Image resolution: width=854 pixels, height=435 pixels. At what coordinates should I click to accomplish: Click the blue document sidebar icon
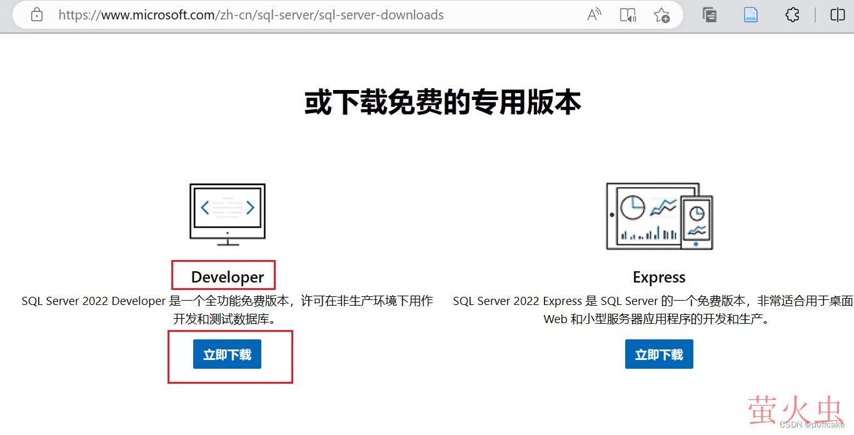coord(751,14)
